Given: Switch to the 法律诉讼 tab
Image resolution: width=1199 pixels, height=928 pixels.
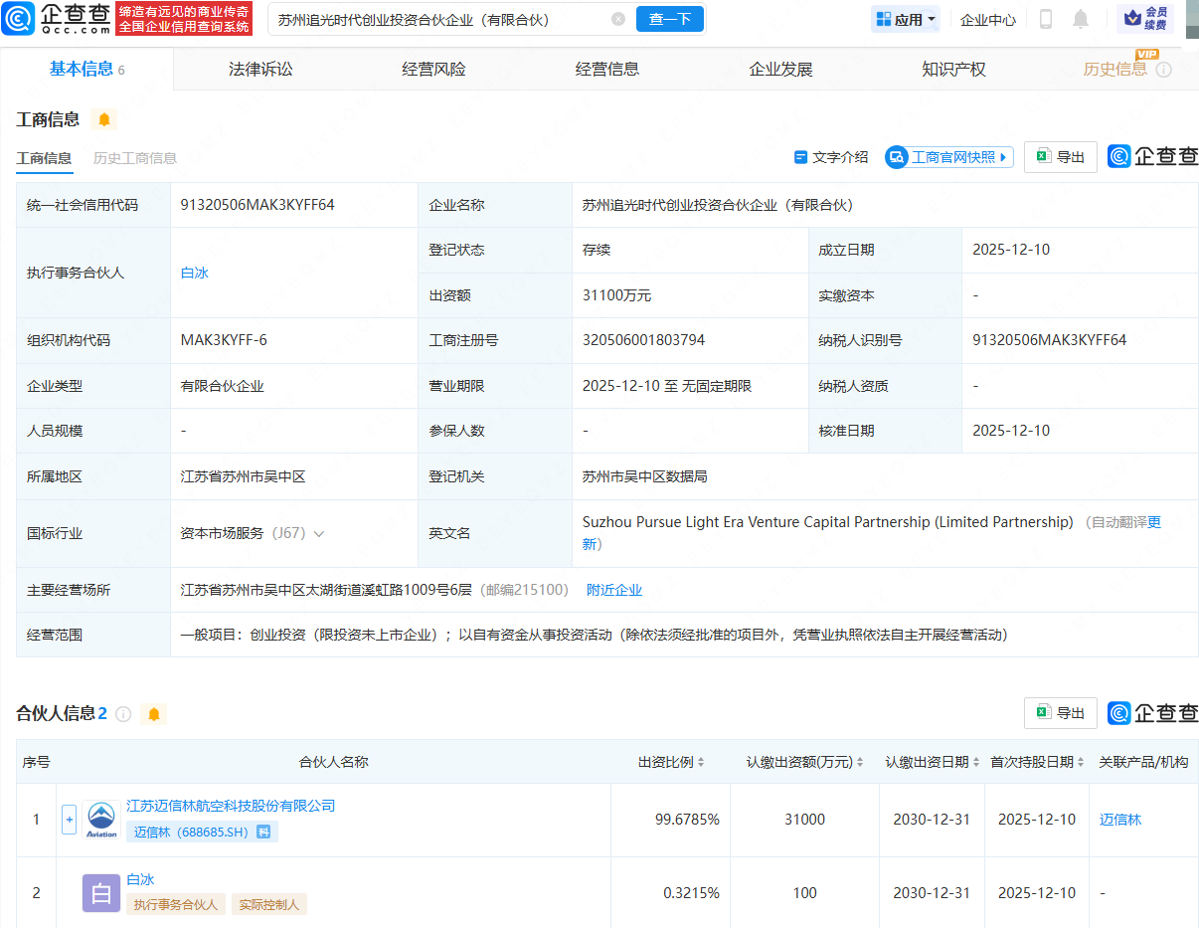Looking at the screenshot, I should click(259, 69).
